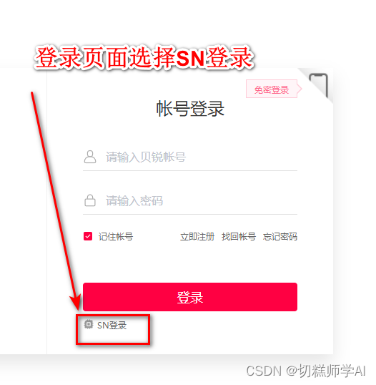The image size is (376, 385).
Task: Click the CSDN watermark text
Action: click(264, 371)
